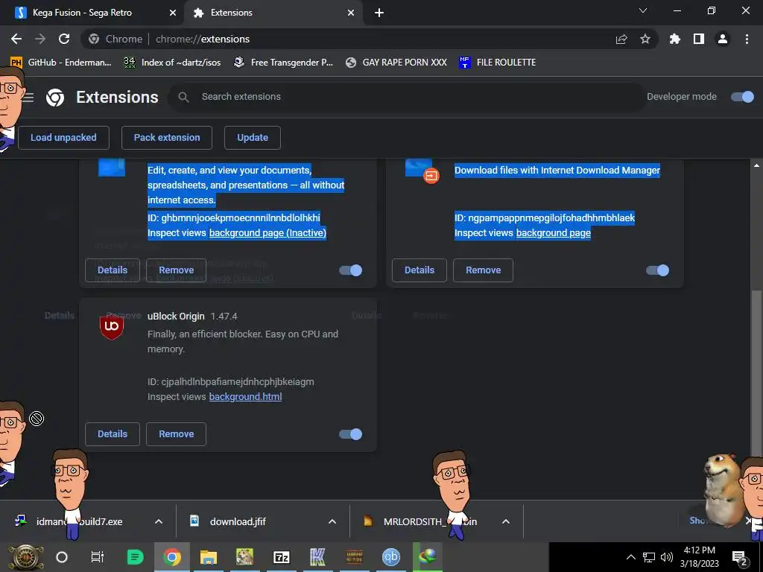Open Details for Internet Download Manager extension

420,270
